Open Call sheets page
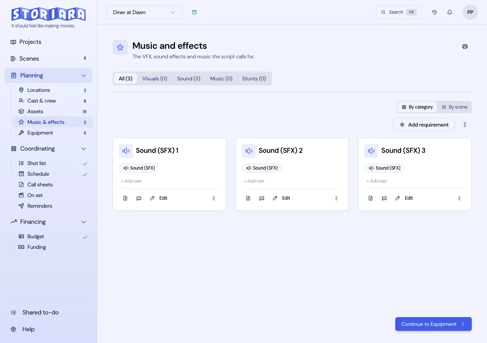Image resolution: width=487 pixels, height=343 pixels. click(53, 185)
